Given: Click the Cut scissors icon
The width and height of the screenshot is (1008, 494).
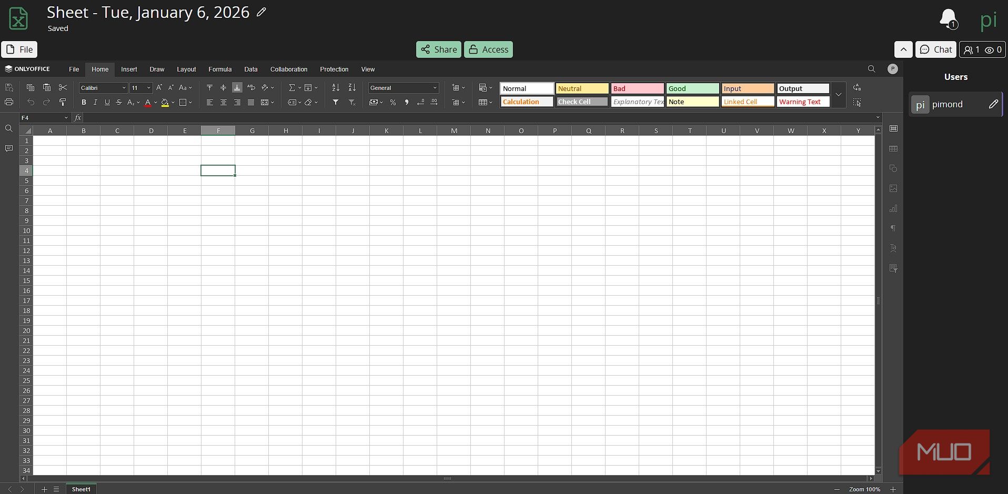Looking at the screenshot, I should (63, 88).
